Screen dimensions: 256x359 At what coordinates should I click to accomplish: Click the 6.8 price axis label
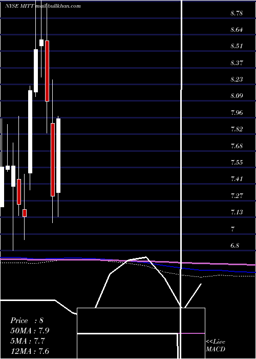click(x=234, y=246)
